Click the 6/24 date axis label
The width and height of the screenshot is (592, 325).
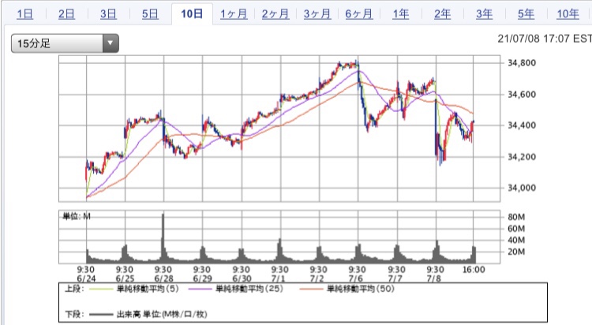click(86, 278)
